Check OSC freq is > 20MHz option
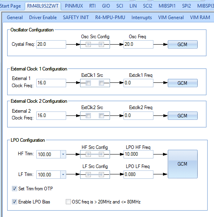214x217 pixels. (x=68, y=202)
